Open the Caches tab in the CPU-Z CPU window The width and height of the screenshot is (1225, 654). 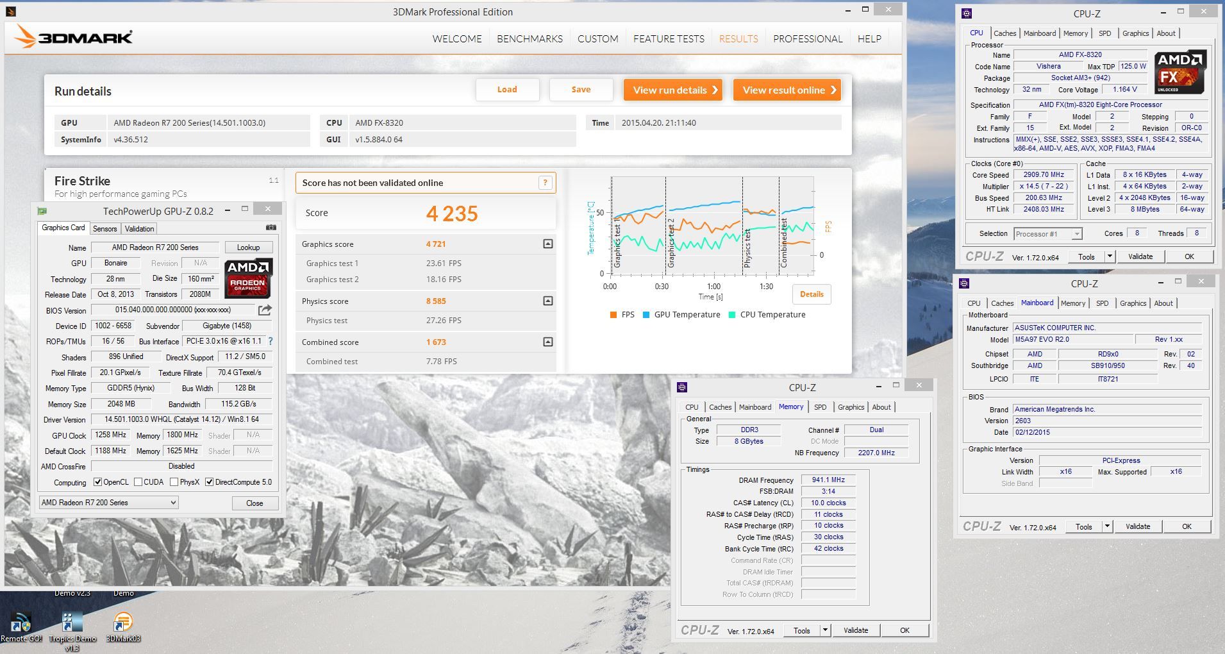pos(1004,33)
